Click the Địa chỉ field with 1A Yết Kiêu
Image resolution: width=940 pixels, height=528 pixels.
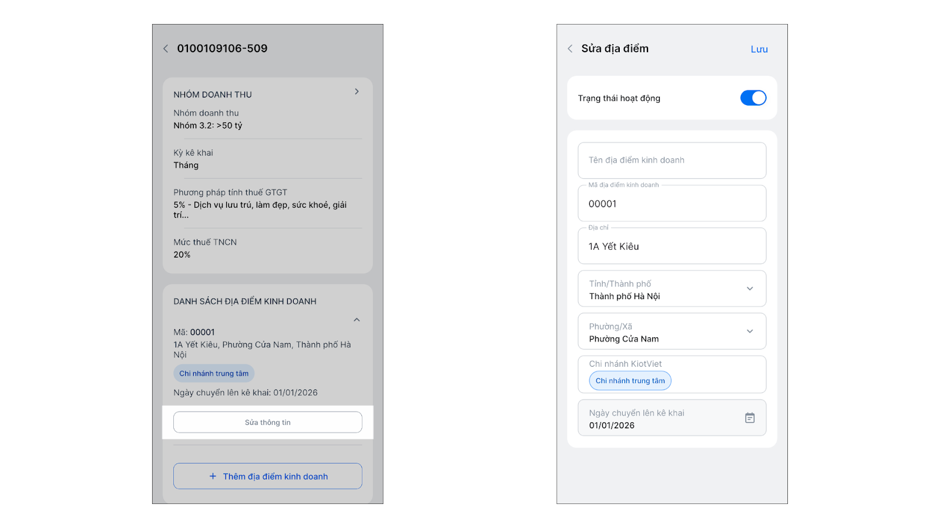(672, 246)
